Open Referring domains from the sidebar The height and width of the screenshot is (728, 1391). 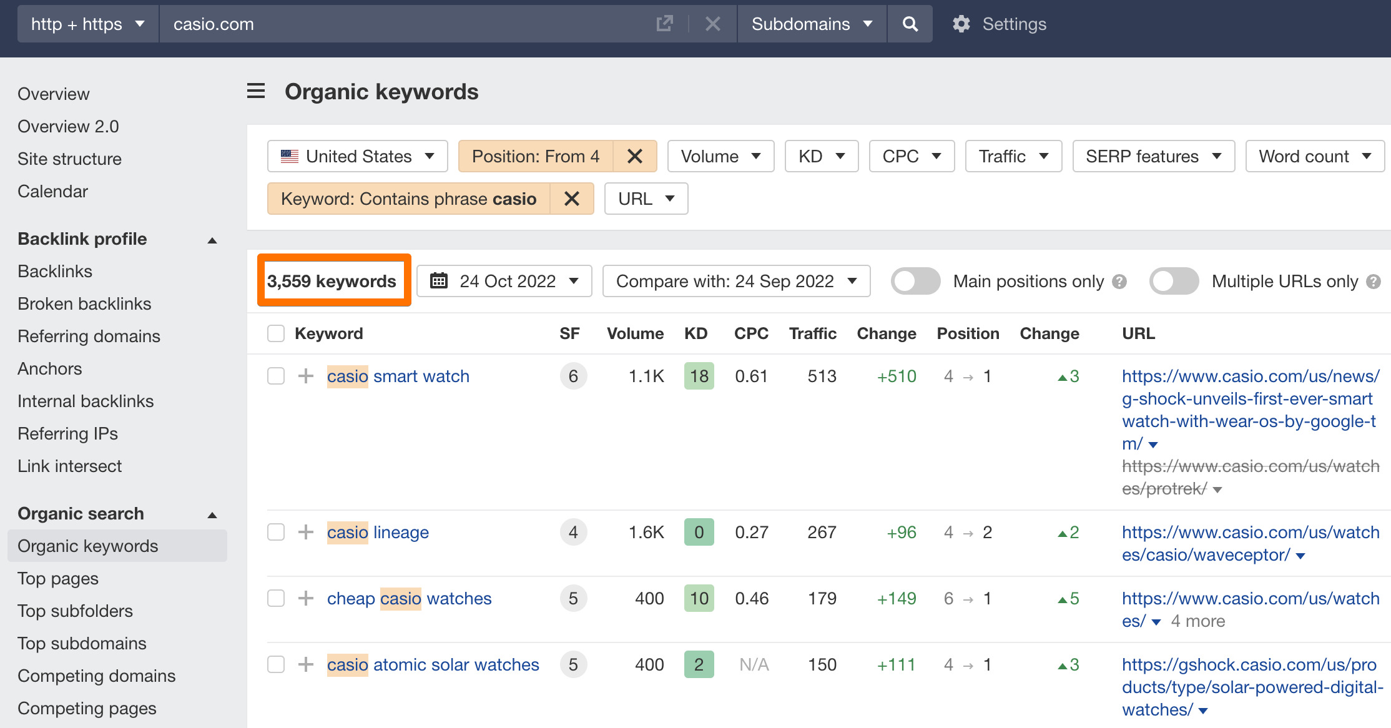click(89, 336)
